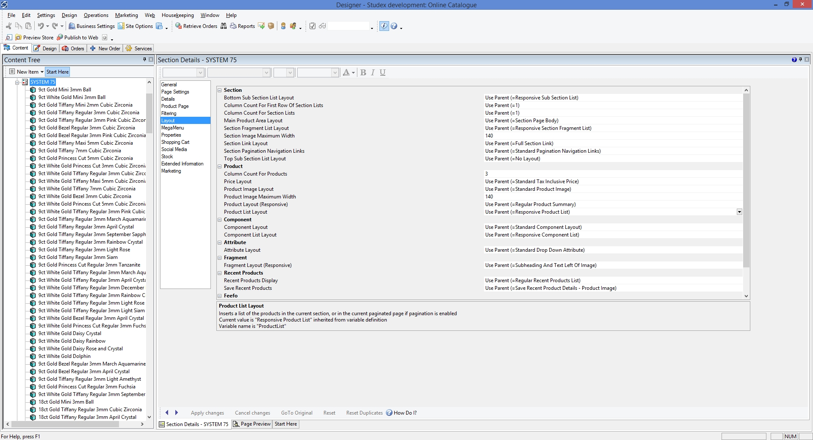Click the Business Settings toolbar icon
The image size is (813, 440).
pos(72,26)
